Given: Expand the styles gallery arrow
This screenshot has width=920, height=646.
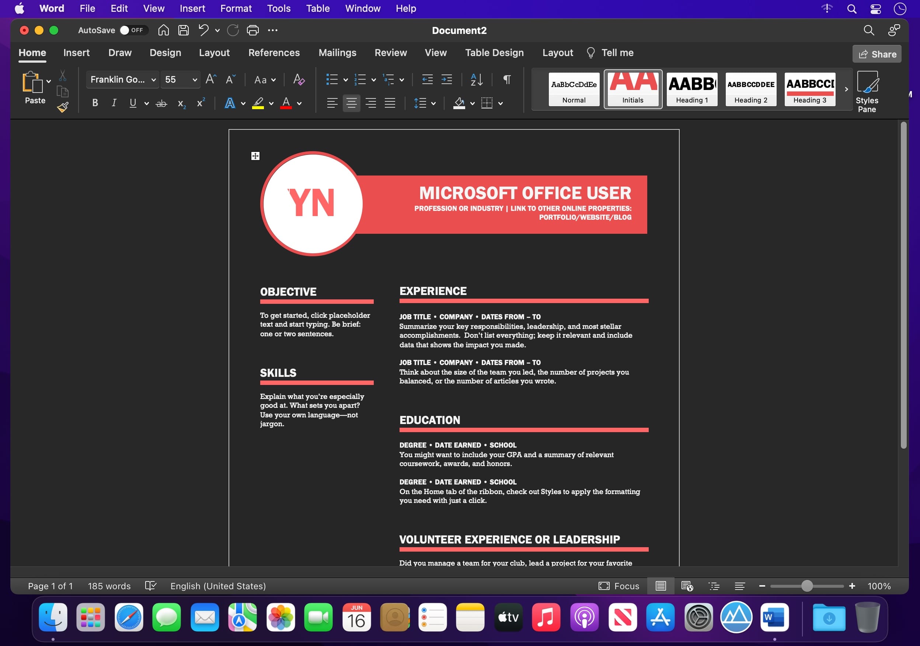Looking at the screenshot, I should pos(846,89).
